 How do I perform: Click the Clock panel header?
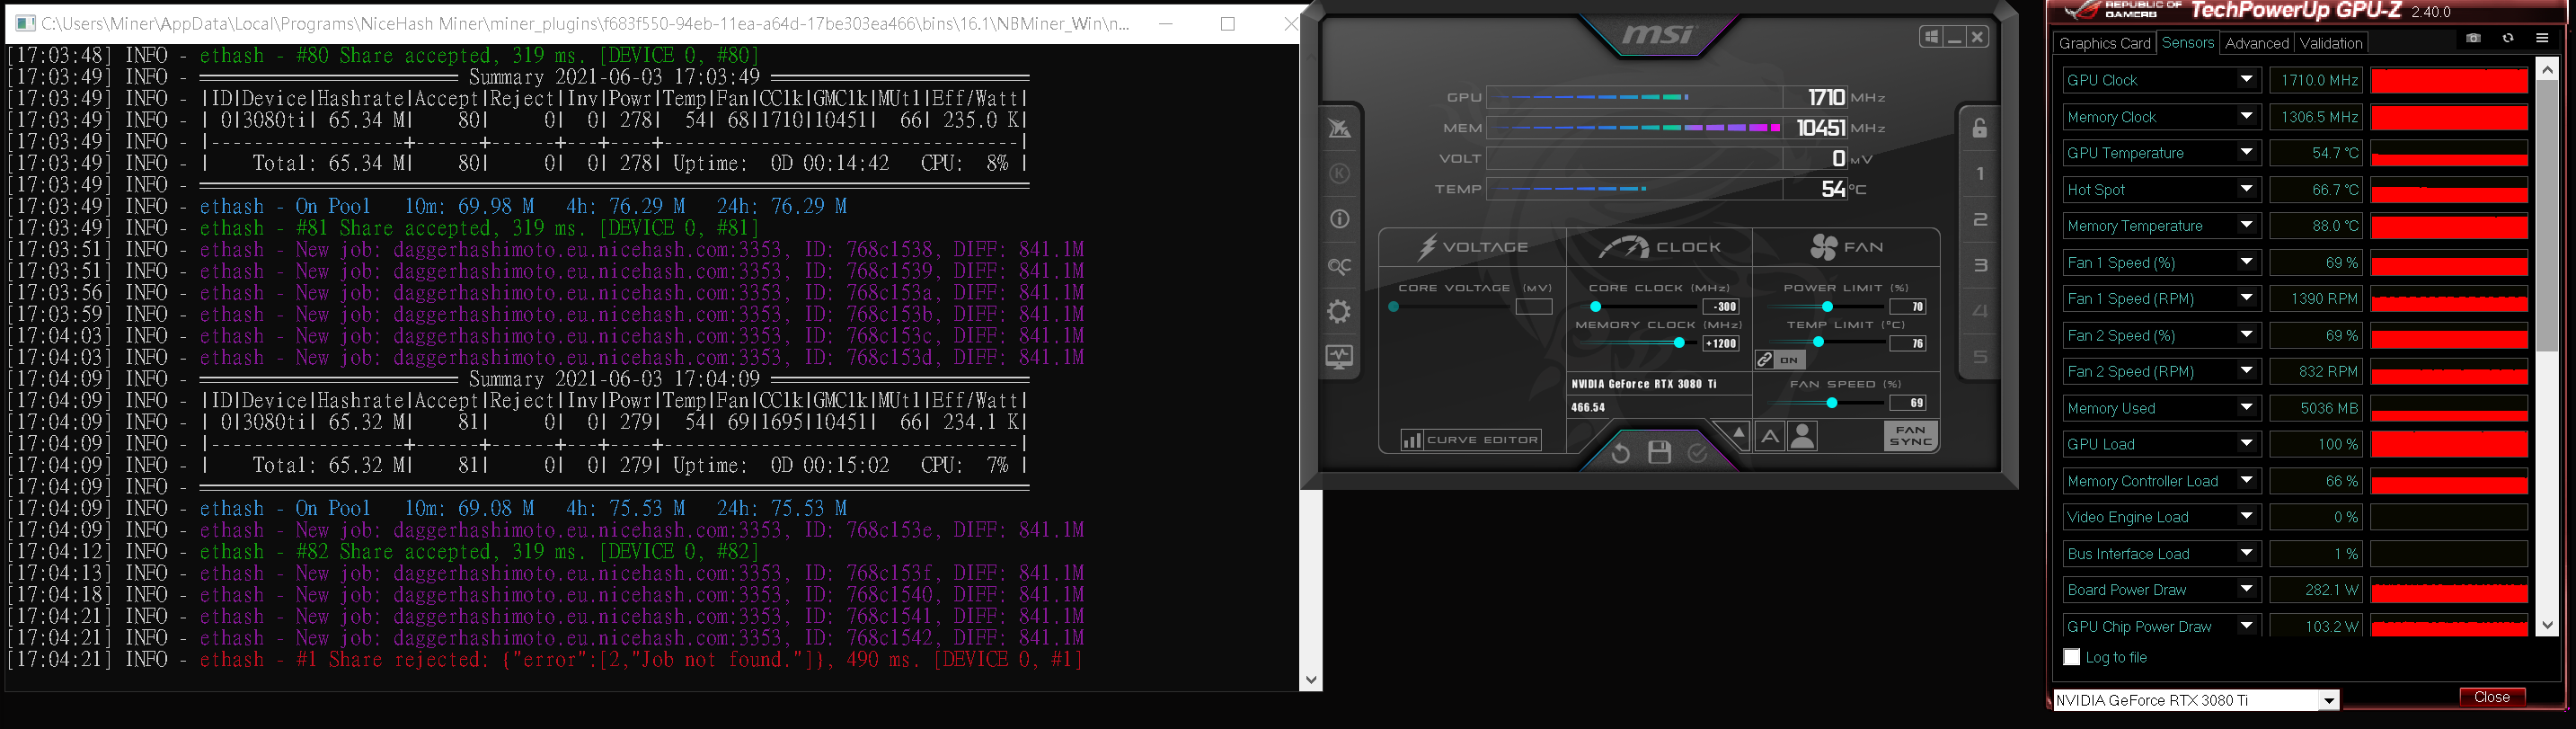coord(1659,247)
